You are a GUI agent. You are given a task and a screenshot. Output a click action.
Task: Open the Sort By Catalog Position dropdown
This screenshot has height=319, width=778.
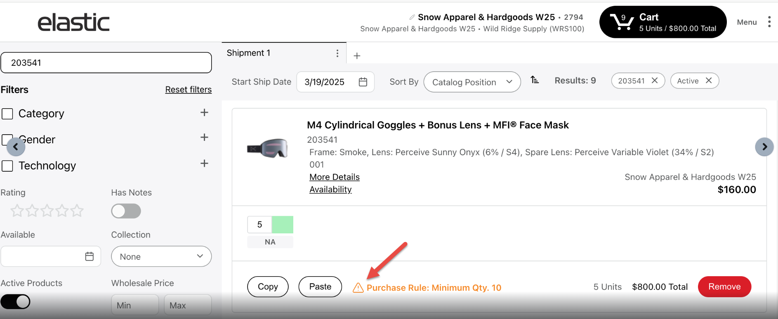(x=472, y=82)
